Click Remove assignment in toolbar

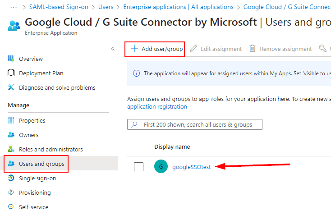tap(280, 49)
